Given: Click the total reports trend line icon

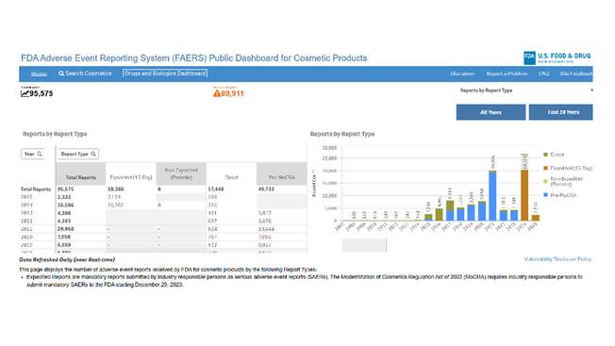Looking at the screenshot, I should pos(25,93).
